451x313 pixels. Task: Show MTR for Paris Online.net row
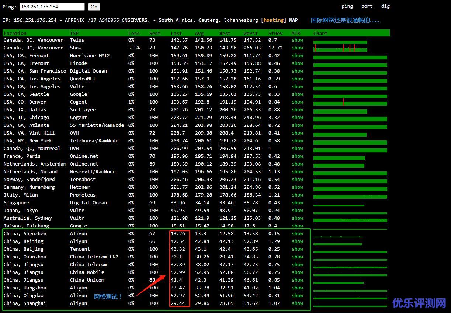point(297,156)
